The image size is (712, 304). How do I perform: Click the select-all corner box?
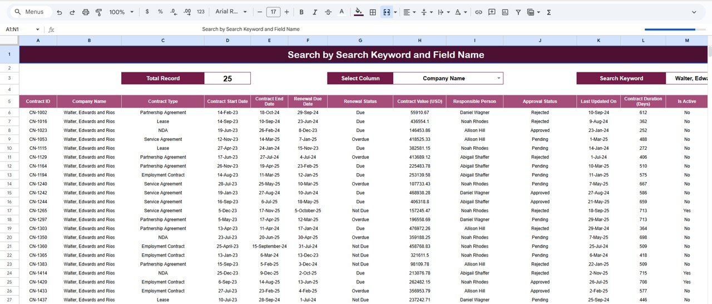[x=9, y=41]
